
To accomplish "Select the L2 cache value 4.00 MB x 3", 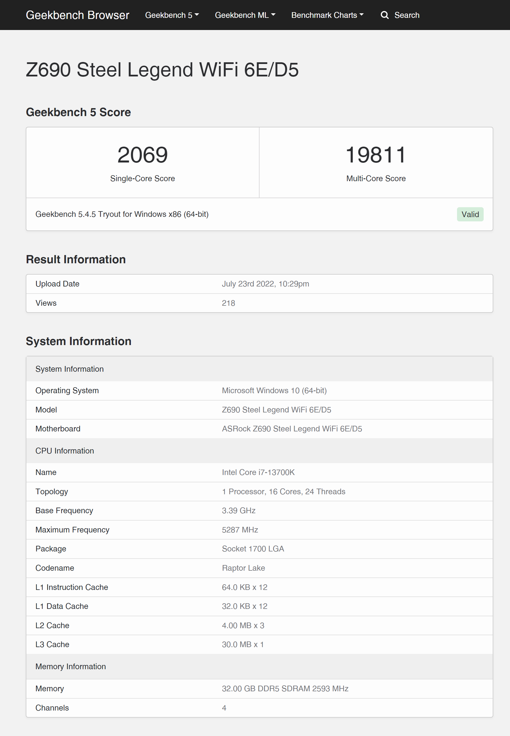I will (x=243, y=625).
